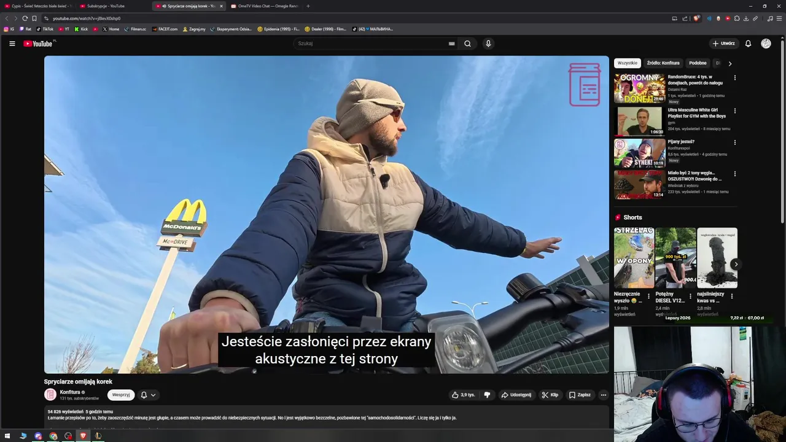This screenshot has height=442, width=786.
Task: Bookmark this page icon
Action: tap(34, 18)
